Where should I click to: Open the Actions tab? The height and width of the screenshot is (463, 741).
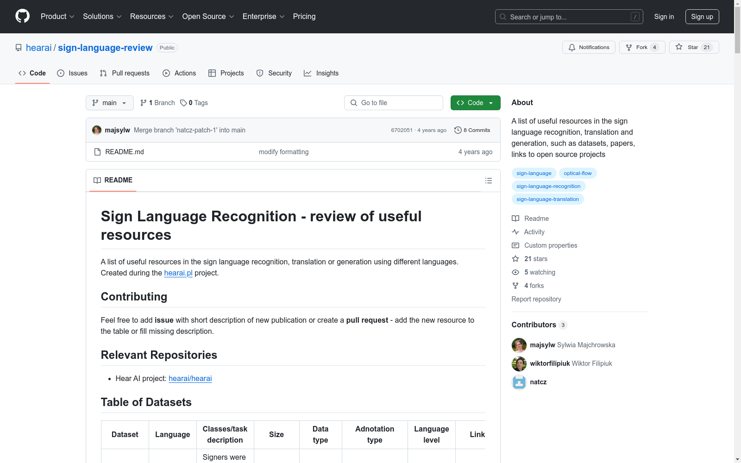tap(179, 73)
